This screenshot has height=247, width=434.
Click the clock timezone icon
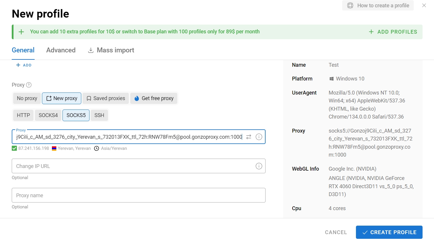pyautogui.click(x=97, y=148)
